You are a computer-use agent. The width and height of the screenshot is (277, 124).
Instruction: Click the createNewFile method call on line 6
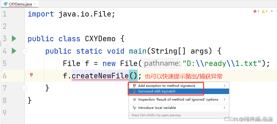point(100,76)
